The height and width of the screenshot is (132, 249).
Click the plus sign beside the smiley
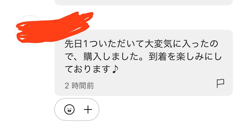(x=88, y=109)
